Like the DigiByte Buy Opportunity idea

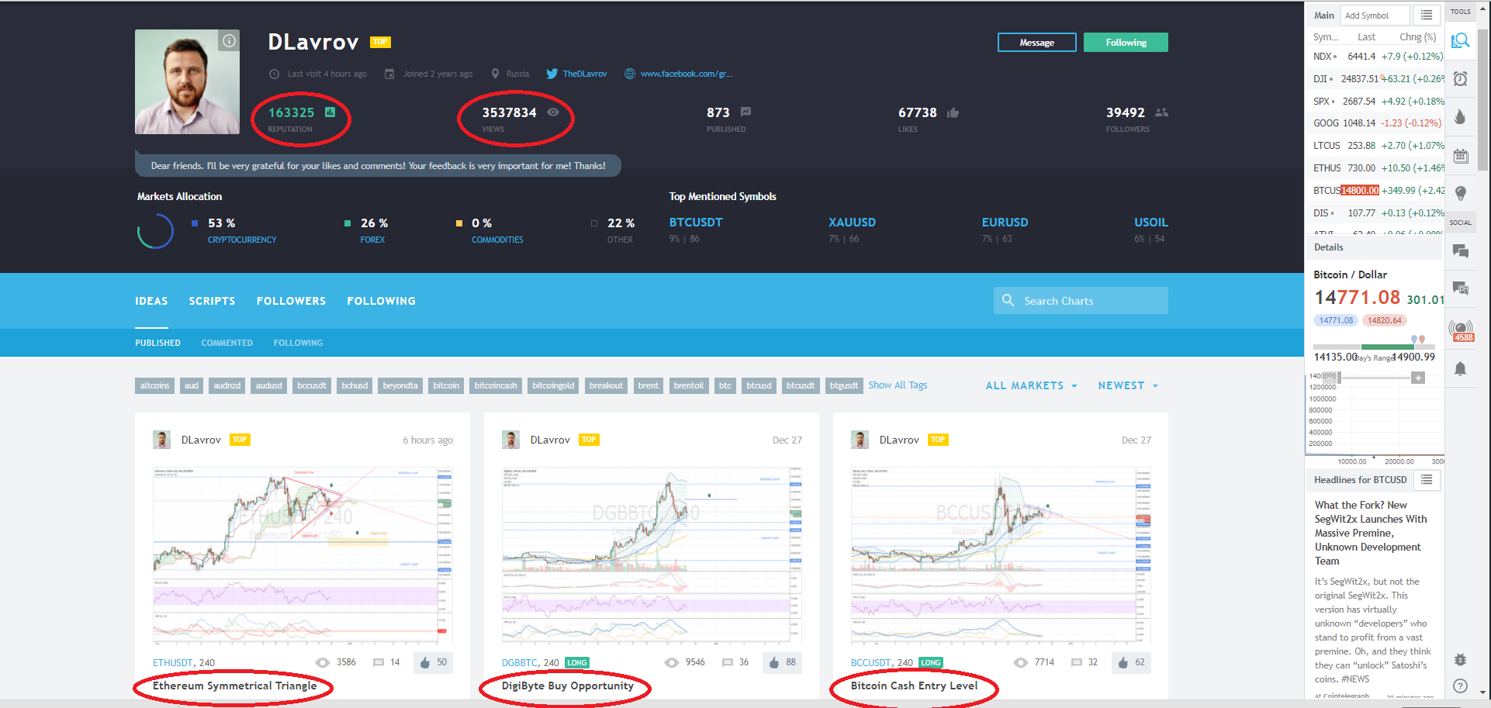pyautogui.click(x=782, y=662)
